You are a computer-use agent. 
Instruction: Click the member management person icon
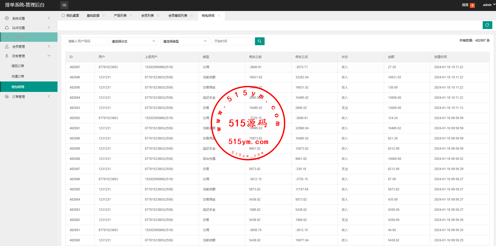tap(7, 46)
